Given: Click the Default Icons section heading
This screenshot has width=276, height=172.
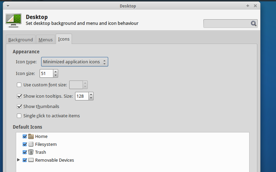Looking at the screenshot, I should (28, 127).
